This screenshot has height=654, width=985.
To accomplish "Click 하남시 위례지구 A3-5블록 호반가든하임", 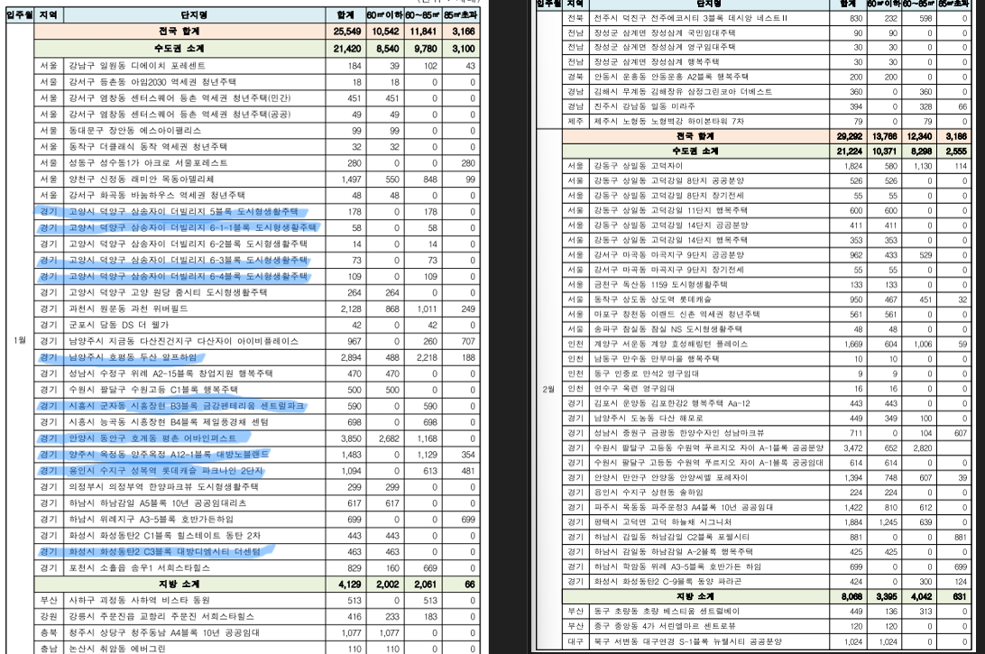I will [151, 520].
